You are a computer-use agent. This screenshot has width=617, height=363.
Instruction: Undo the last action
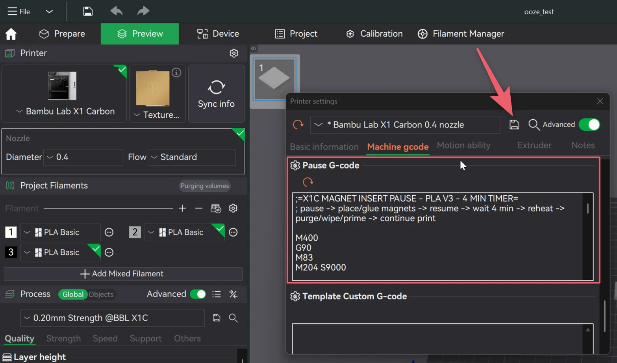[x=116, y=11]
